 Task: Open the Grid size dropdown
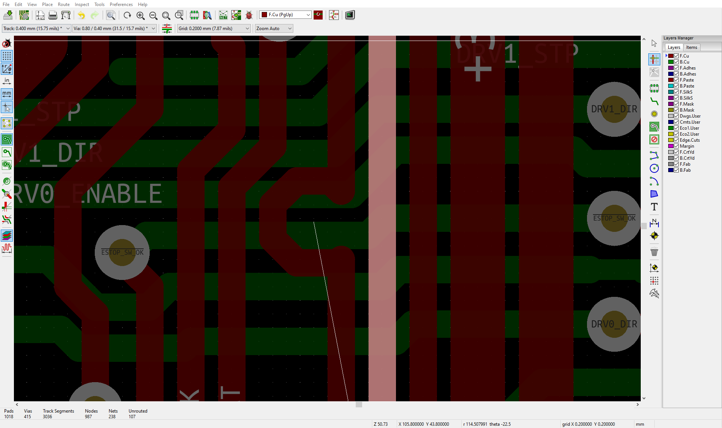pos(214,29)
